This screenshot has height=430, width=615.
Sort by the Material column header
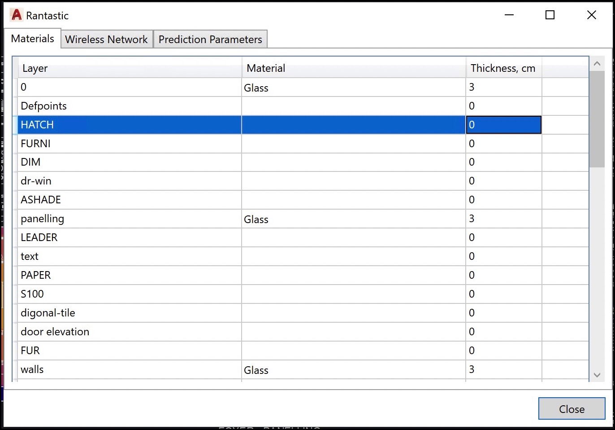coord(353,68)
